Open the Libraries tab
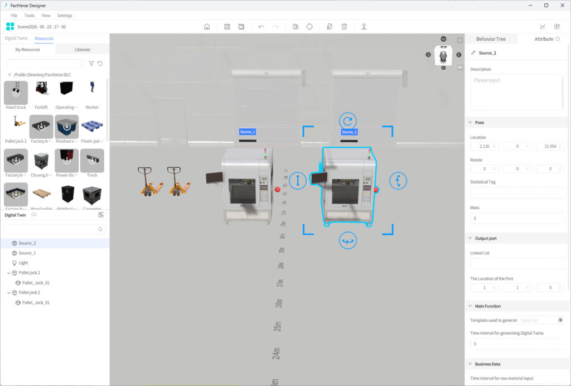571x386 pixels. pyautogui.click(x=83, y=50)
